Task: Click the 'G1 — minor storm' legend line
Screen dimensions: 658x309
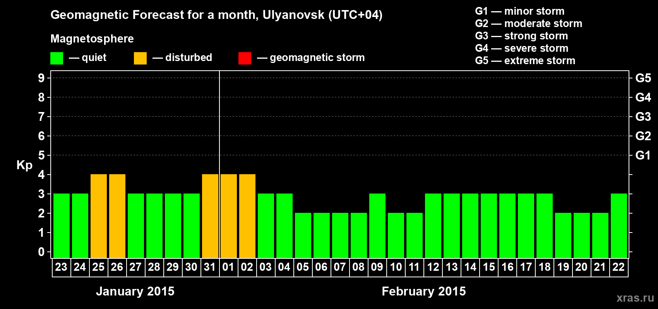Action: click(520, 11)
